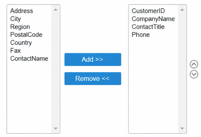Click the Add >> button
This screenshot has width=201, height=137.
93,59
